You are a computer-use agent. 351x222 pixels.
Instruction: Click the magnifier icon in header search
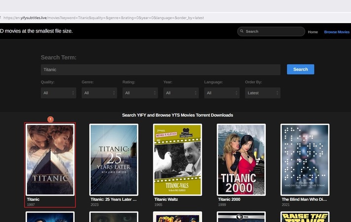click(242, 32)
